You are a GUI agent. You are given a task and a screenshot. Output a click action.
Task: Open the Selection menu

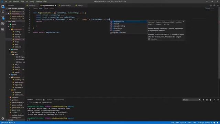tap(16, 2)
